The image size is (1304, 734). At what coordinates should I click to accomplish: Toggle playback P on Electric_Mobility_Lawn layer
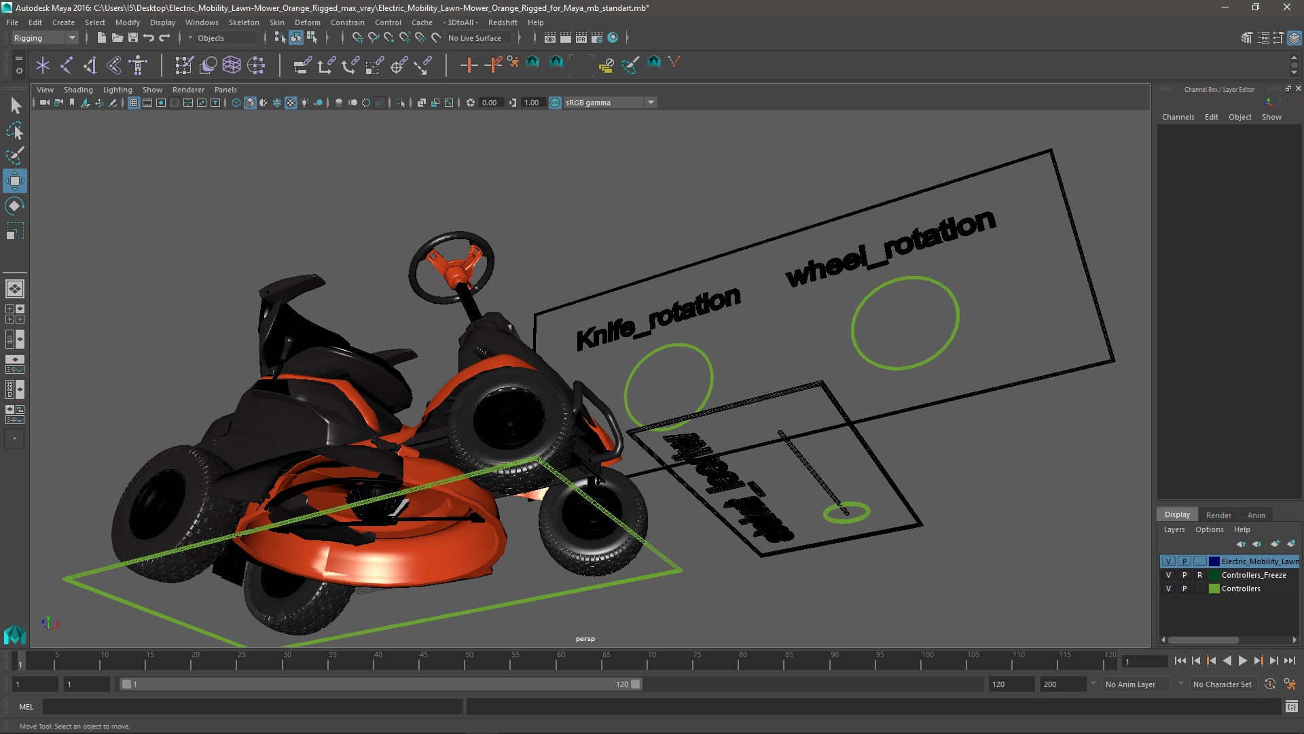[x=1184, y=561]
